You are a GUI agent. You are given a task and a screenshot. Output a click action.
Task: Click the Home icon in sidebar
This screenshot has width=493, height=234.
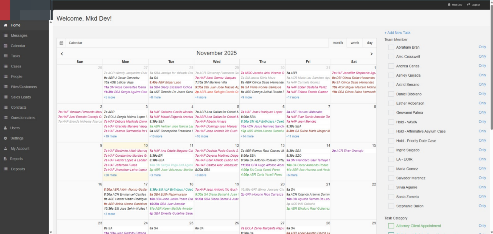pos(6,25)
